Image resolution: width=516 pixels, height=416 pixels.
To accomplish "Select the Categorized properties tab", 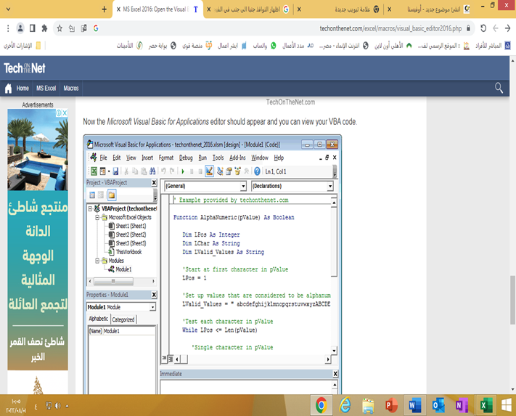I will pyautogui.click(x=123, y=319).
